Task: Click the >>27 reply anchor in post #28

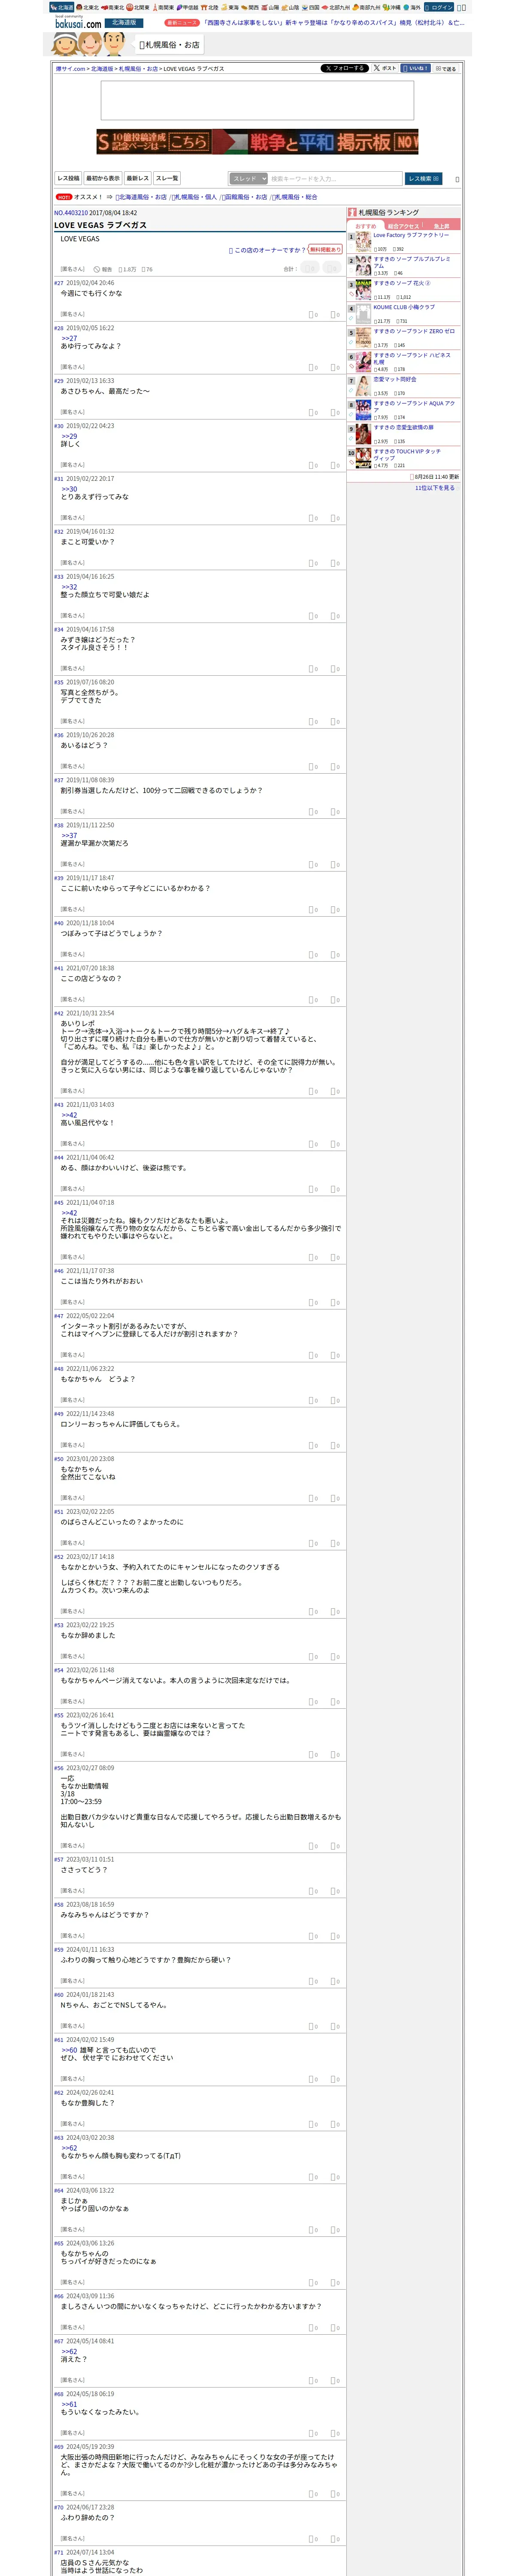Action: [69, 338]
